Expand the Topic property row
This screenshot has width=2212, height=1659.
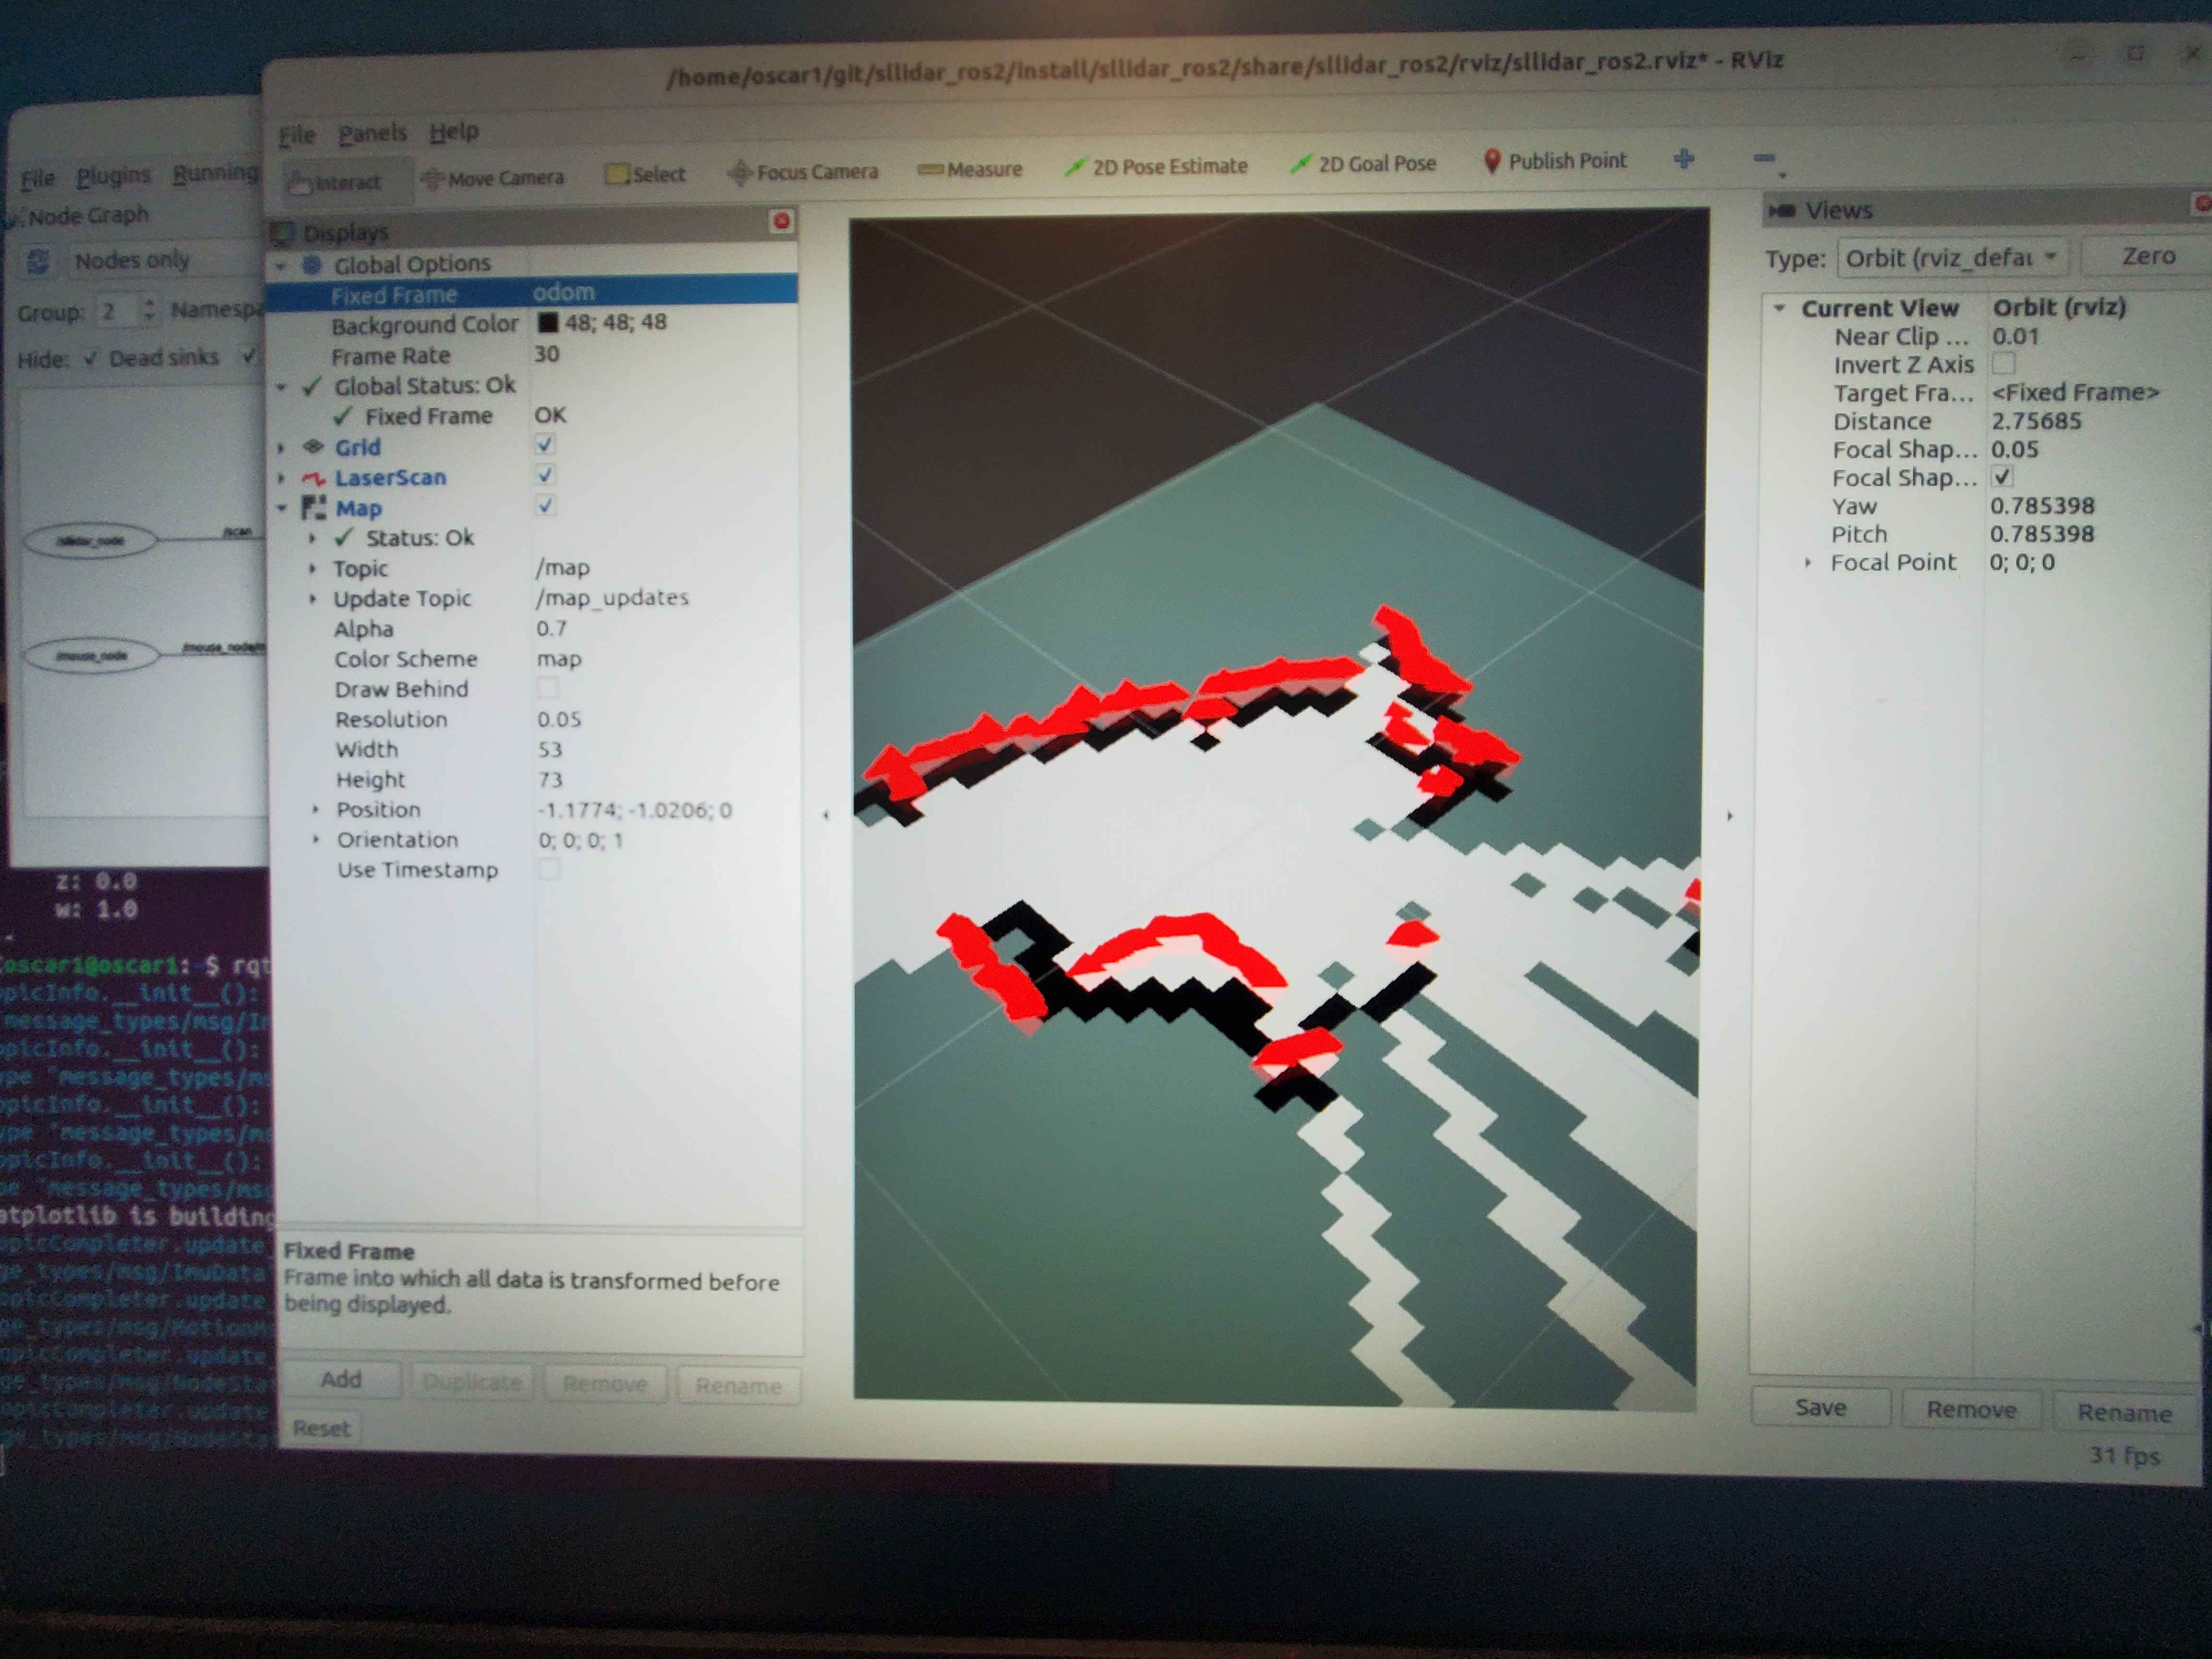tap(312, 569)
